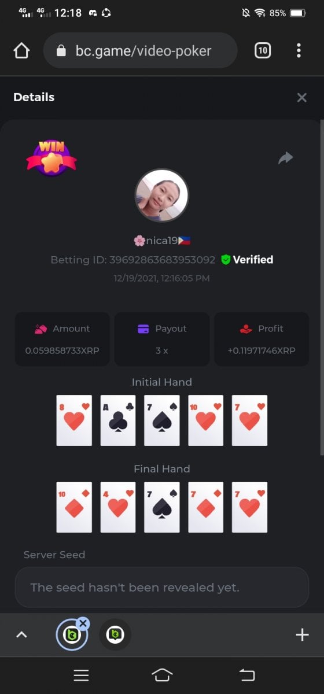Select the Payout 3x box
Screen dimensions: 324x694
(x=162, y=339)
